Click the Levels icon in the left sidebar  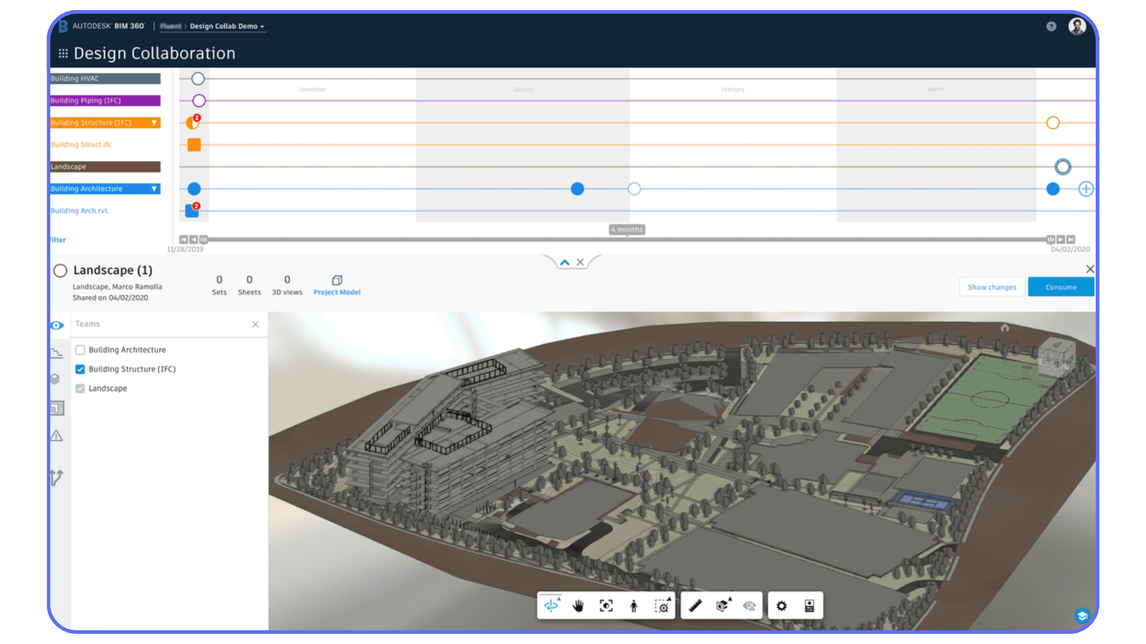click(57, 352)
